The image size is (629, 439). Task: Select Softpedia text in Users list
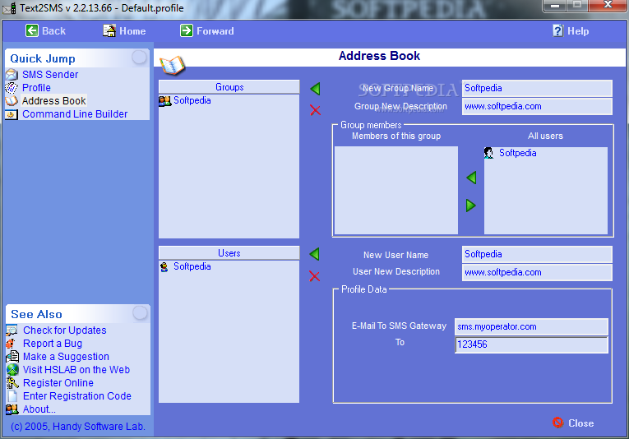pos(192,266)
